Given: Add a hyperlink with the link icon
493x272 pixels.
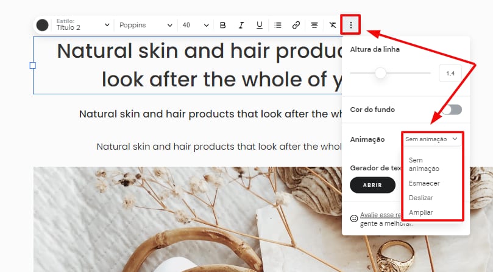Looking at the screenshot, I should pos(296,25).
